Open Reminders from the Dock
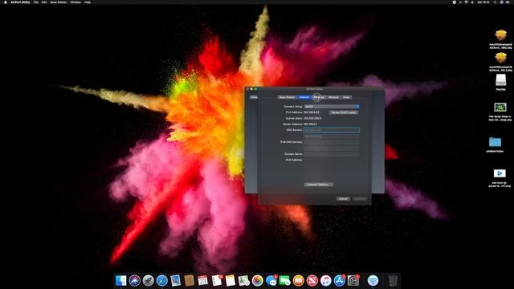Screen dimensions: 514x289 [x=217, y=280]
